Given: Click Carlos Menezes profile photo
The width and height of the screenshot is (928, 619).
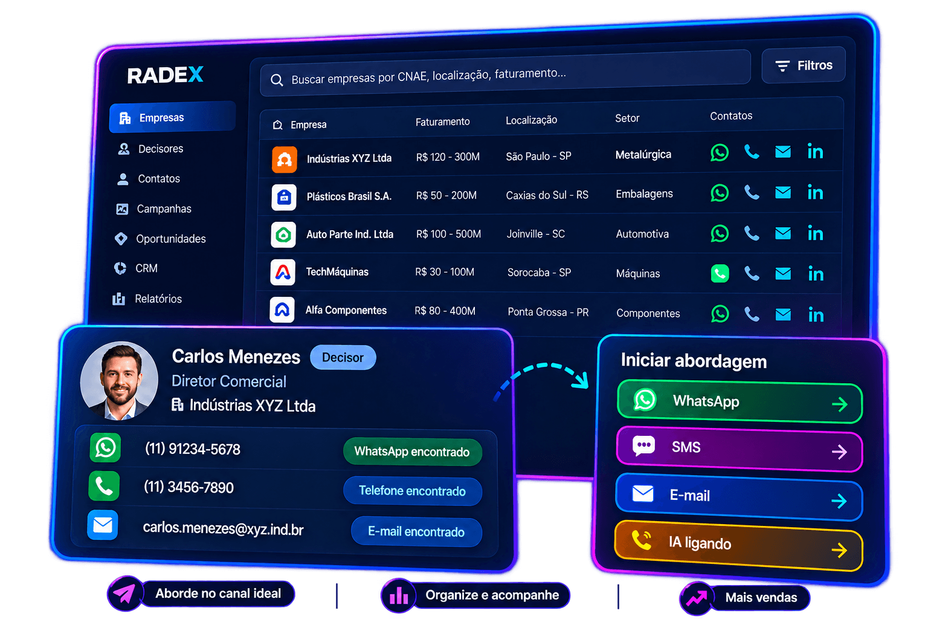Looking at the screenshot, I should click(119, 381).
